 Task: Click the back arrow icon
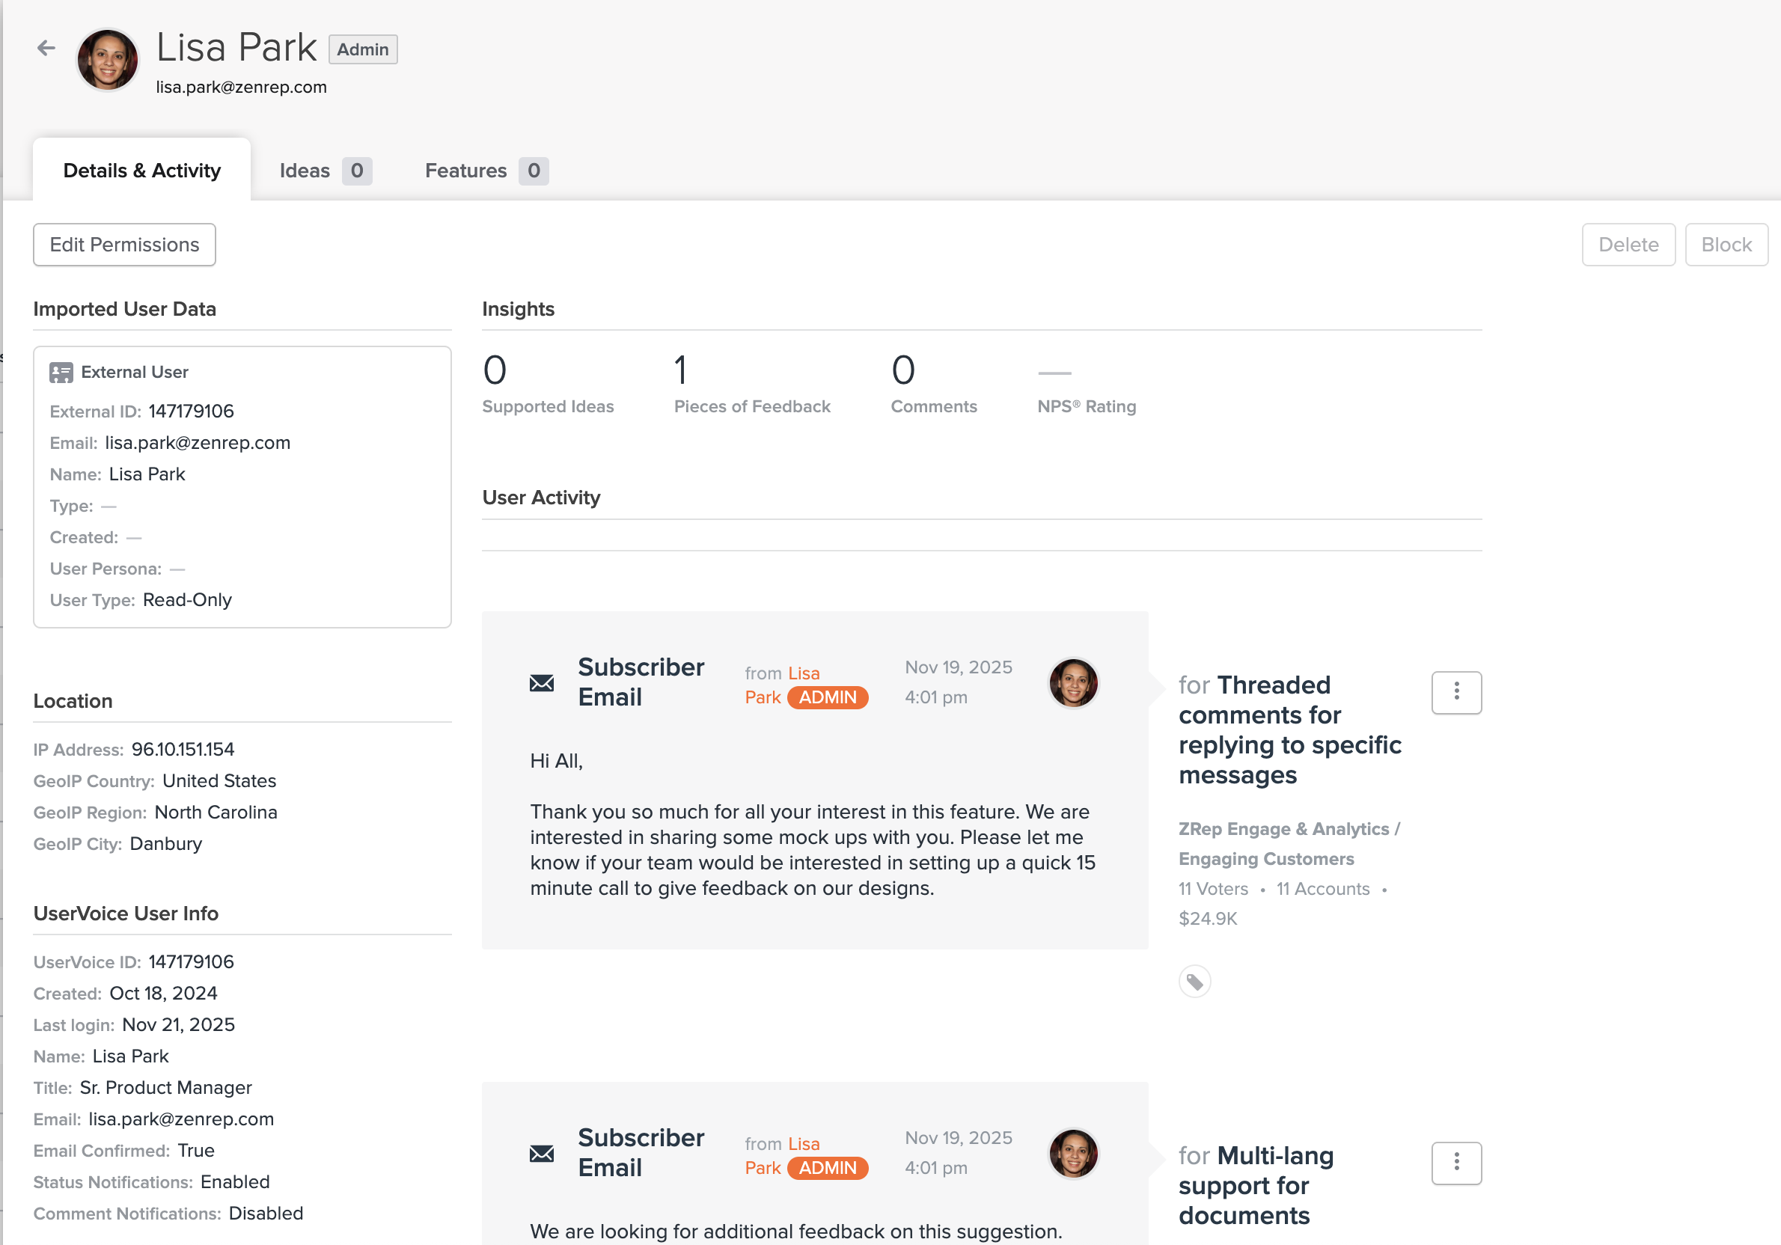[x=46, y=48]
